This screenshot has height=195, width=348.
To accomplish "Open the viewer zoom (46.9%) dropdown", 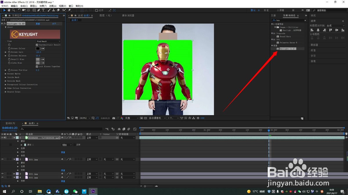I will click(x=85, y=118).
